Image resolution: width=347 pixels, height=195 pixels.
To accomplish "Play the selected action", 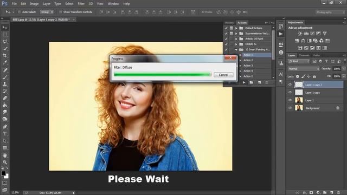I will coord(244,82).
